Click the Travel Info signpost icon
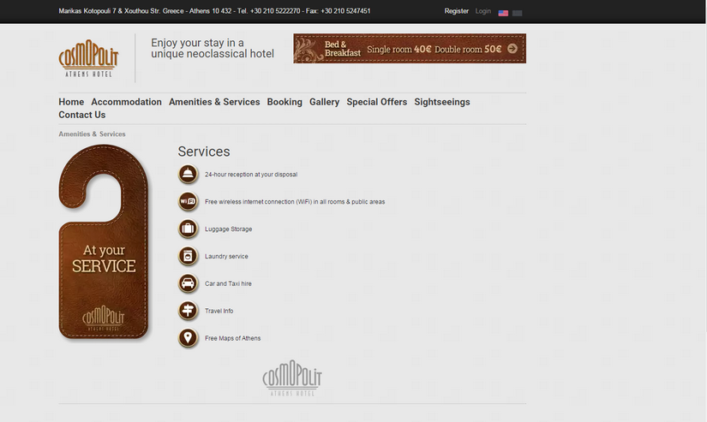This screenshot has width=707, height=422. (x=188, y=311)
